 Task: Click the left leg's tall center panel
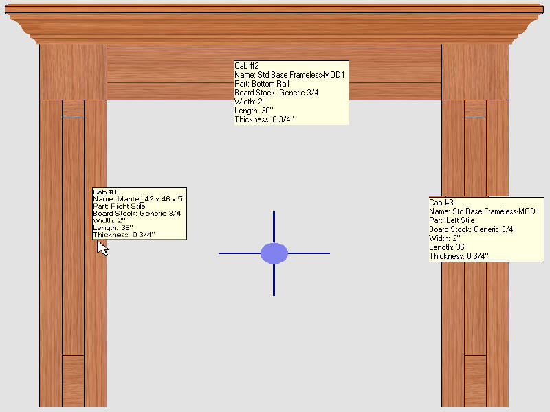point(73,275)
